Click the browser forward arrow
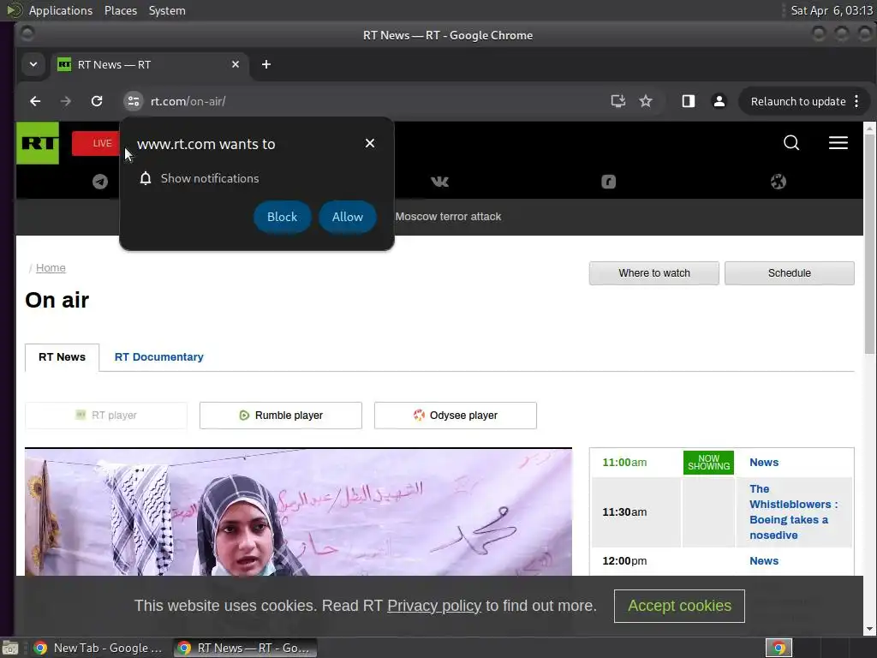877x658 pixels. 65,101
